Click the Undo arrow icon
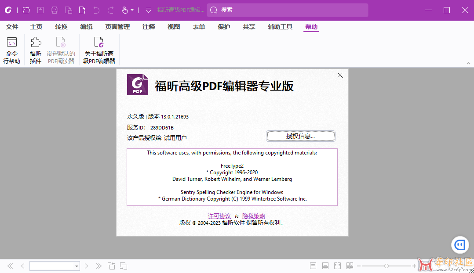 [96, 10]
